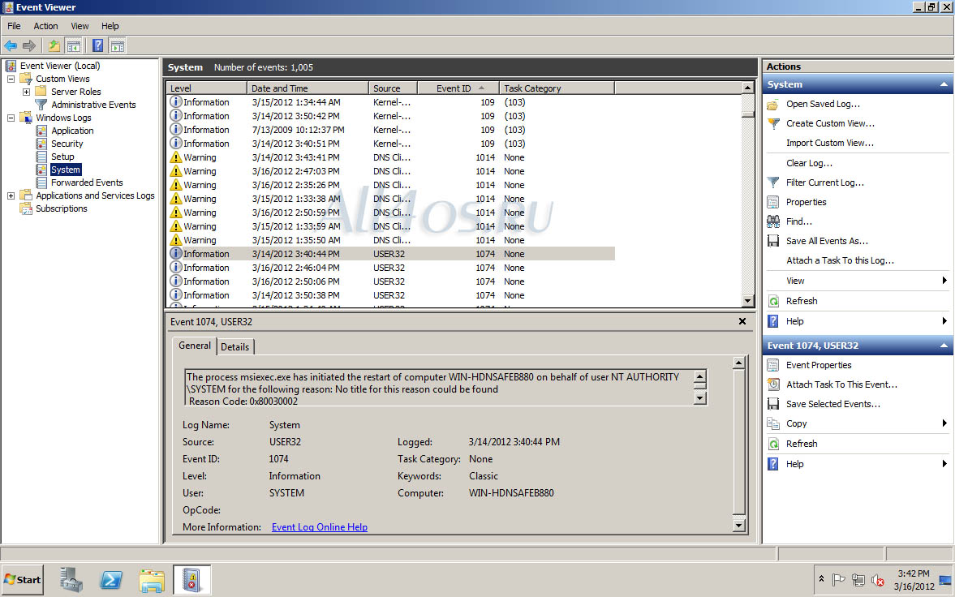Open Properties icon in Actions pane
The image size is (955, 597).
point(773,202)
